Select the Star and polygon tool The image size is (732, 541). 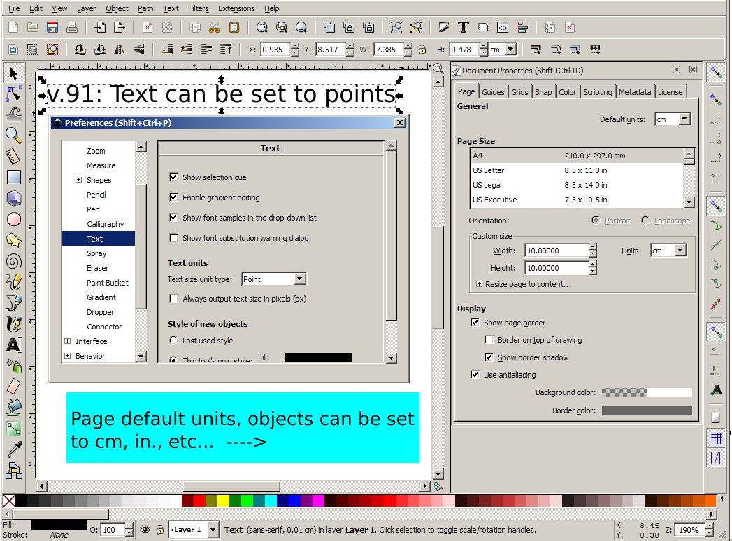tap(13, 240)
